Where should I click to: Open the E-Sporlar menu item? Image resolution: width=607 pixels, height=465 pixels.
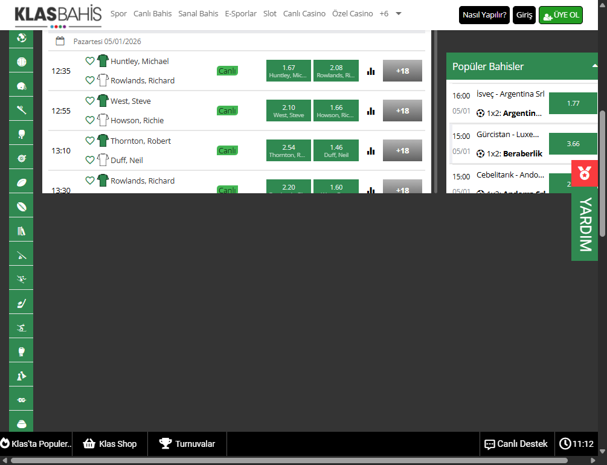241,13
